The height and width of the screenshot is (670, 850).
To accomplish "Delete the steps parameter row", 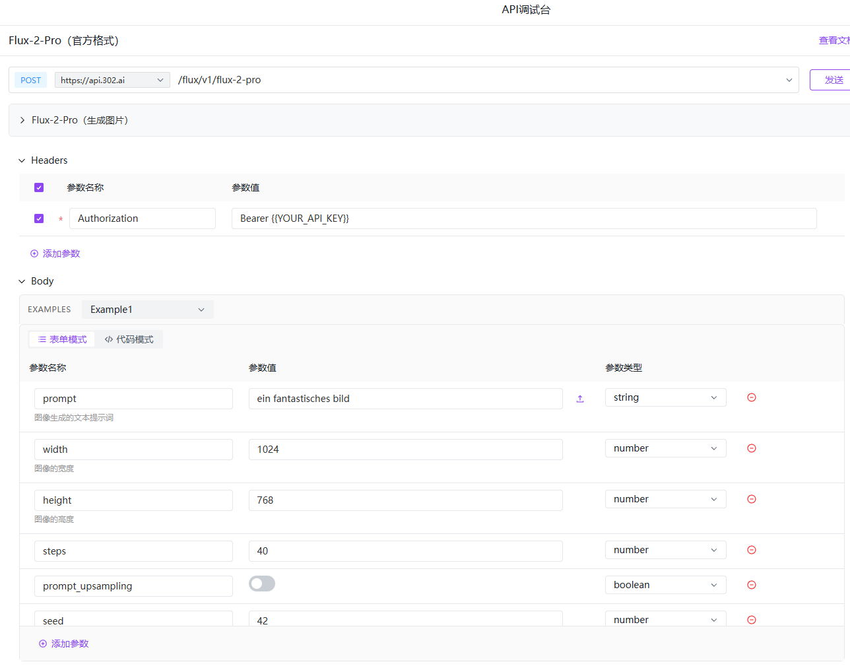I will pyautogui.click(x=751, y=550).
